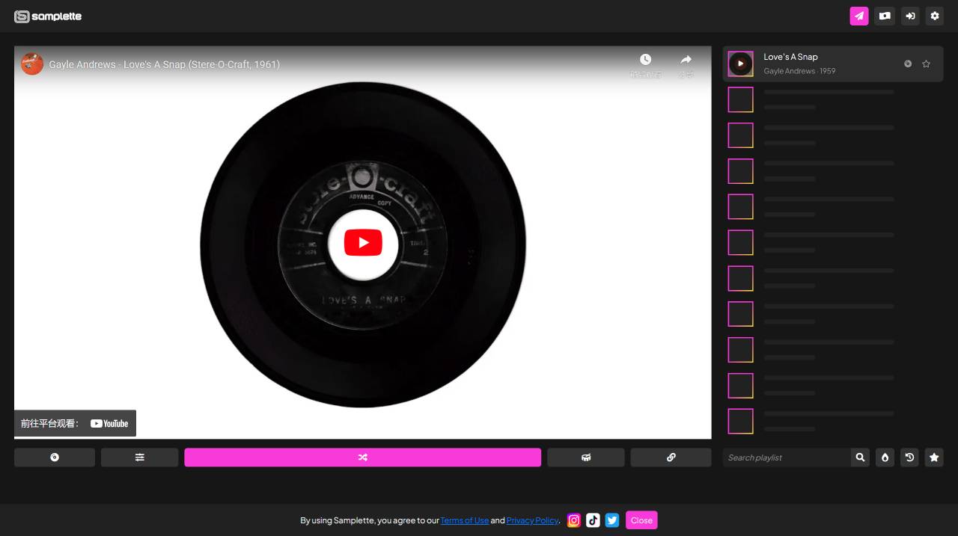This screenshot has height=536, width=958.
Task: Copy song link via the chain icon
Action: tap(671, 457)
